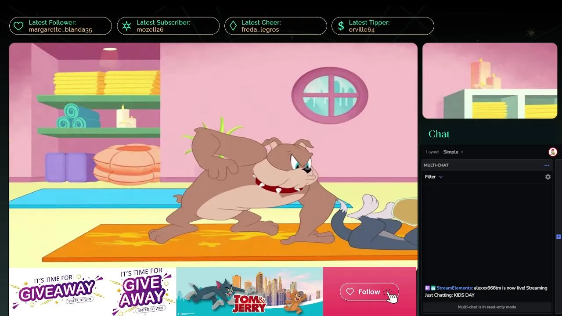Click the diamond icon for Latest Cheer
Screen dimensions: 562x316
(233, 26)
